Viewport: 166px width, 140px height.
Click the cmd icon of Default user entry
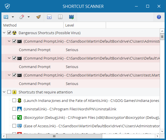(x=19, y=58)
